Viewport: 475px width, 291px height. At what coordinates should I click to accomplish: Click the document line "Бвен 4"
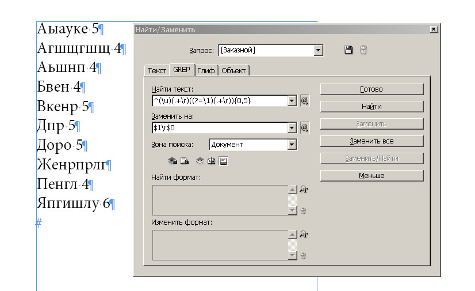(x=61, y=87)
